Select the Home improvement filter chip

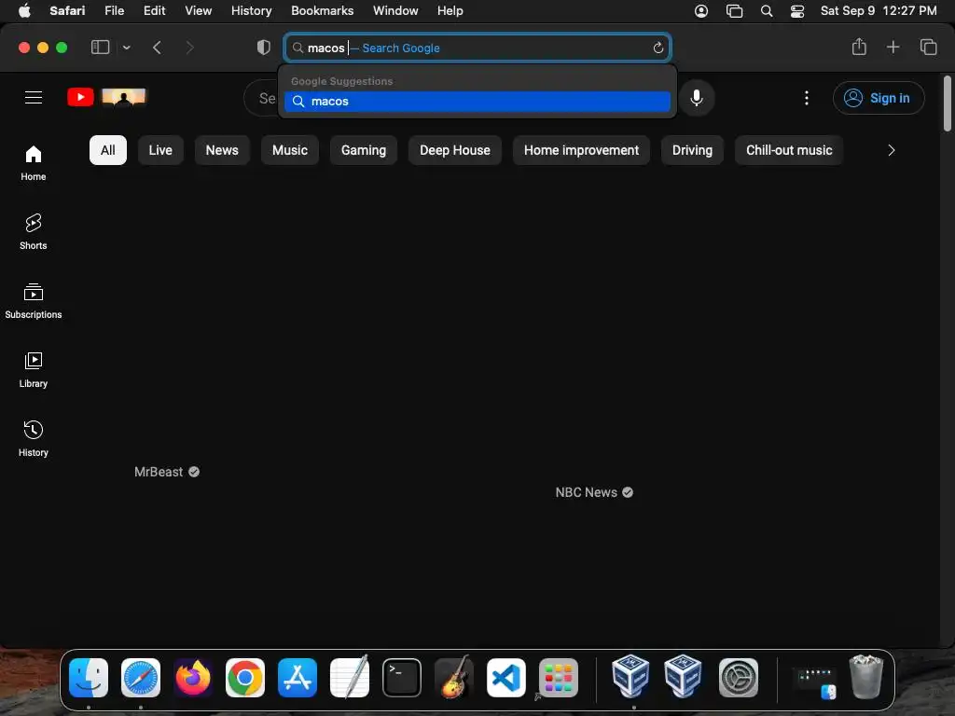(581, 150)
